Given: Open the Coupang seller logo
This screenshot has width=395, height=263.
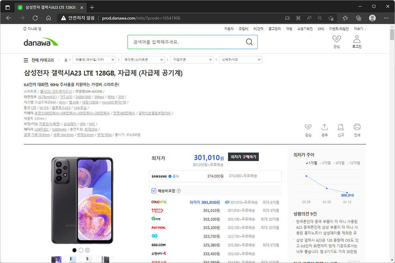Looking at the screenshot, I should pyautogui.click(x=159, y=202).
